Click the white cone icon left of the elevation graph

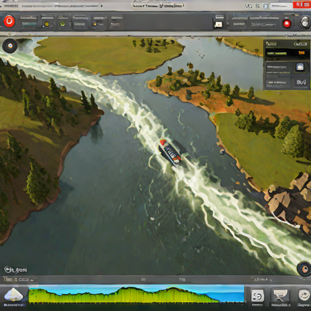[13, 295]
